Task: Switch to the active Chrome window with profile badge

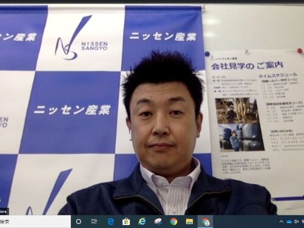Action: (x=206, y=221)
